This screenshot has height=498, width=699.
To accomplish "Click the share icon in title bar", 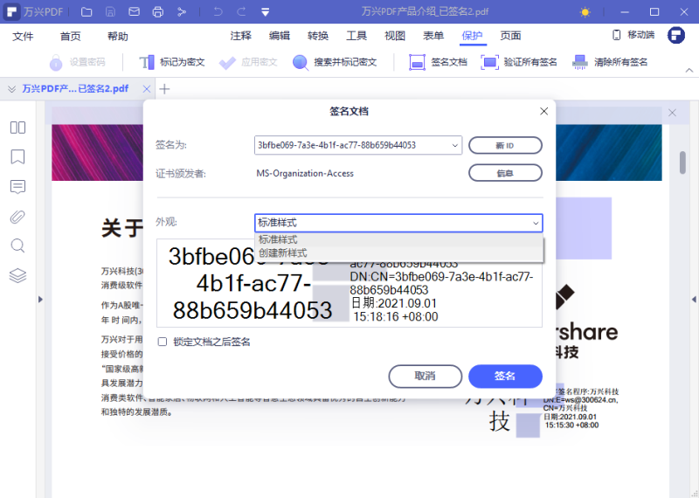I will [182, 12].
